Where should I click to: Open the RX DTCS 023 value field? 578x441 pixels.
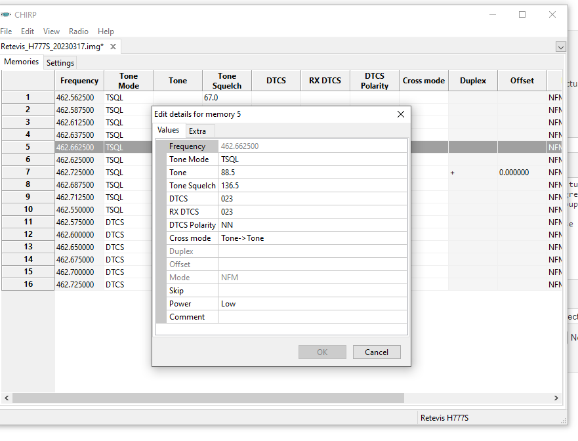click(x=312, y=212)
